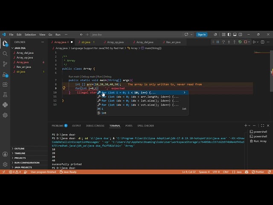Switch to the Debug Console tab

coord(95,126)
